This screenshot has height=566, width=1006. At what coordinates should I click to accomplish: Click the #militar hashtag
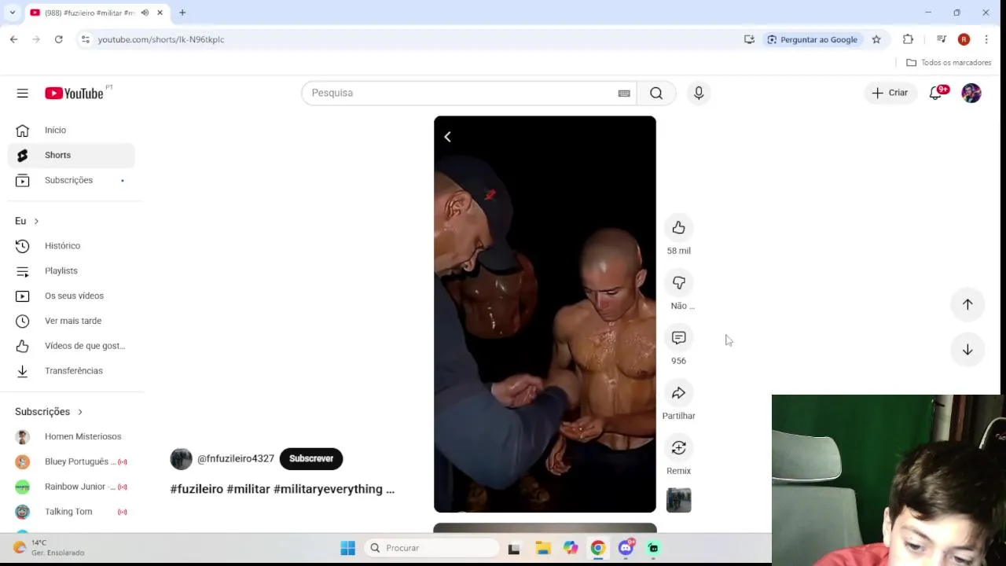(x=248, y=489)
